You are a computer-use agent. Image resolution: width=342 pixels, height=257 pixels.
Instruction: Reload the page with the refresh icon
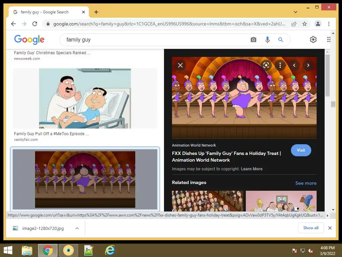tap(35, 24)
